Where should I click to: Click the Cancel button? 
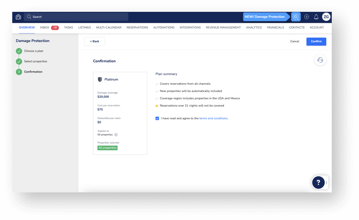[295, 41]
